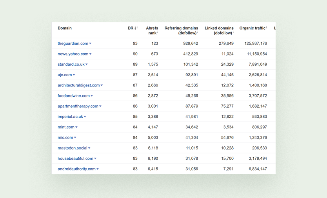Expand the dropdown arrow beside news.yahoo.com
This screenshot has width=327, height=198.
click(91, 54)
